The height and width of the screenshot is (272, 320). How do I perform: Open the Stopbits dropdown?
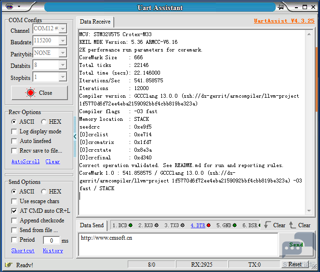click(63, 77)
